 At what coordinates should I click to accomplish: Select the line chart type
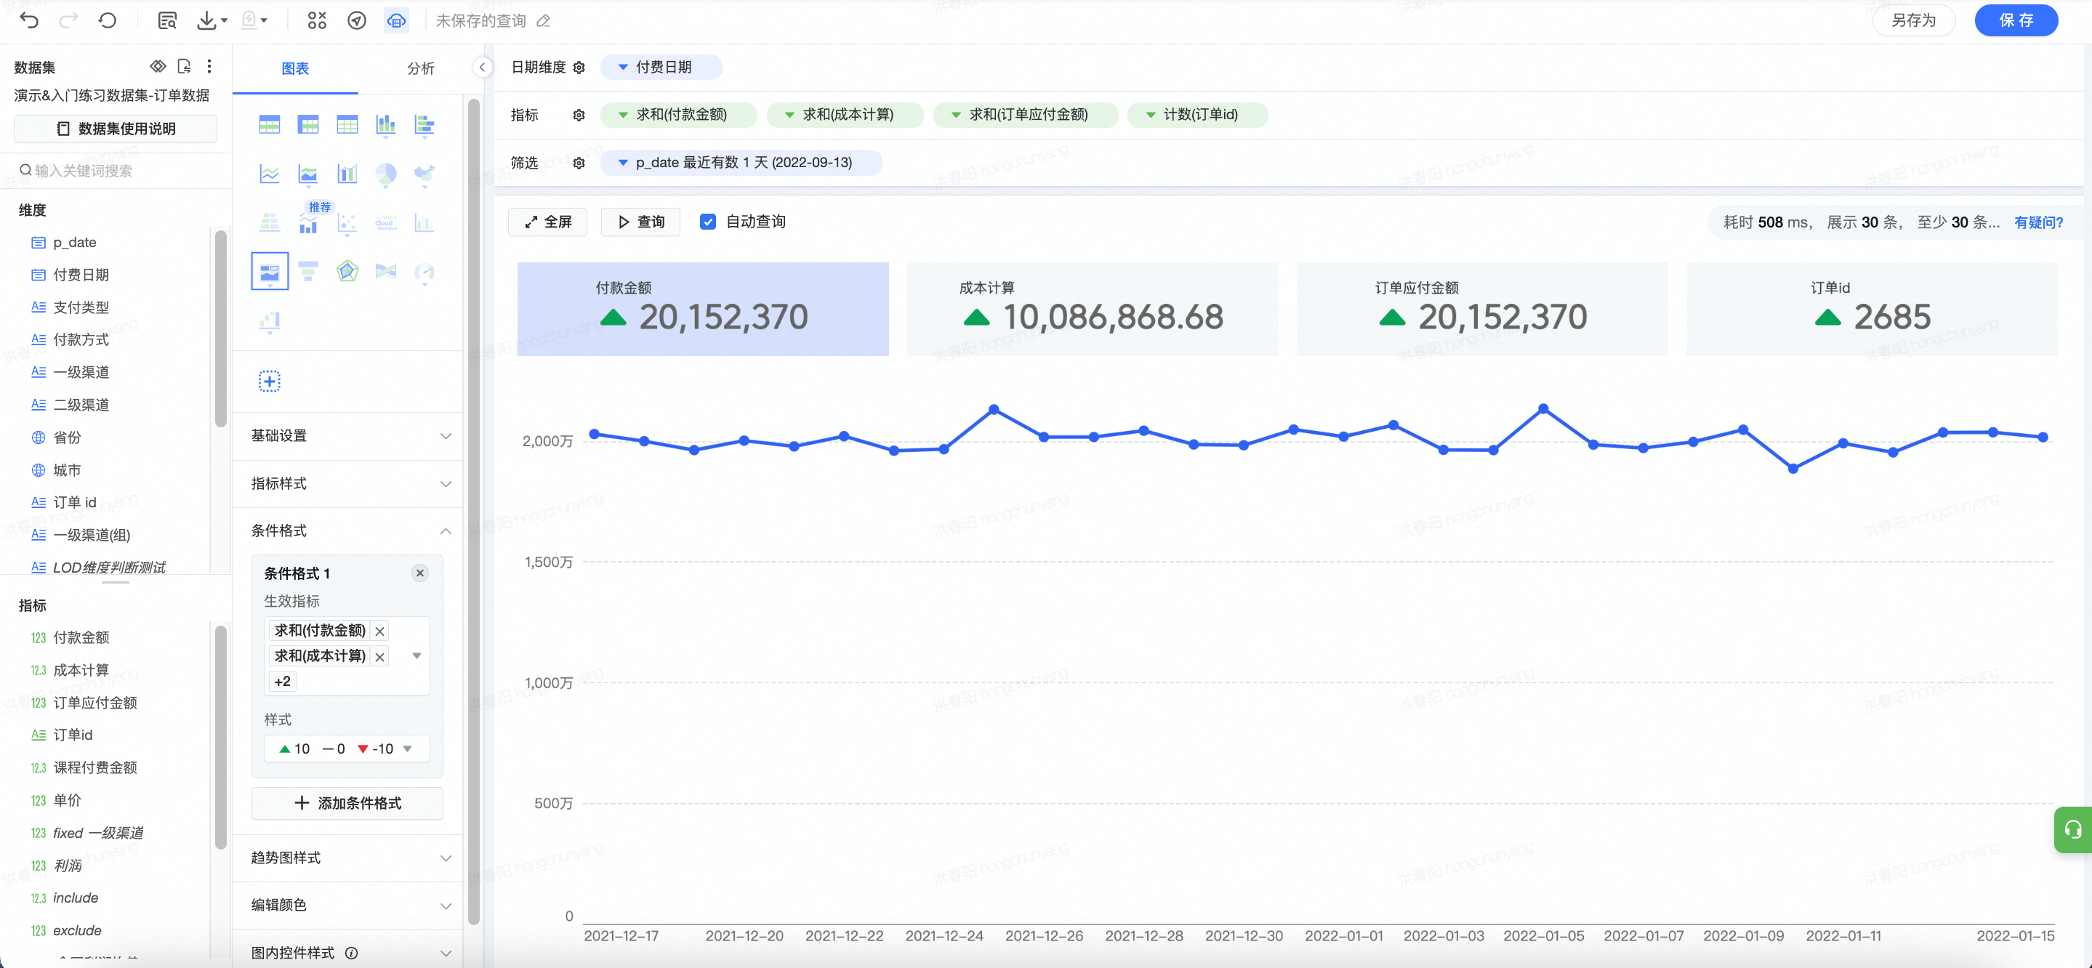(270, 174)
